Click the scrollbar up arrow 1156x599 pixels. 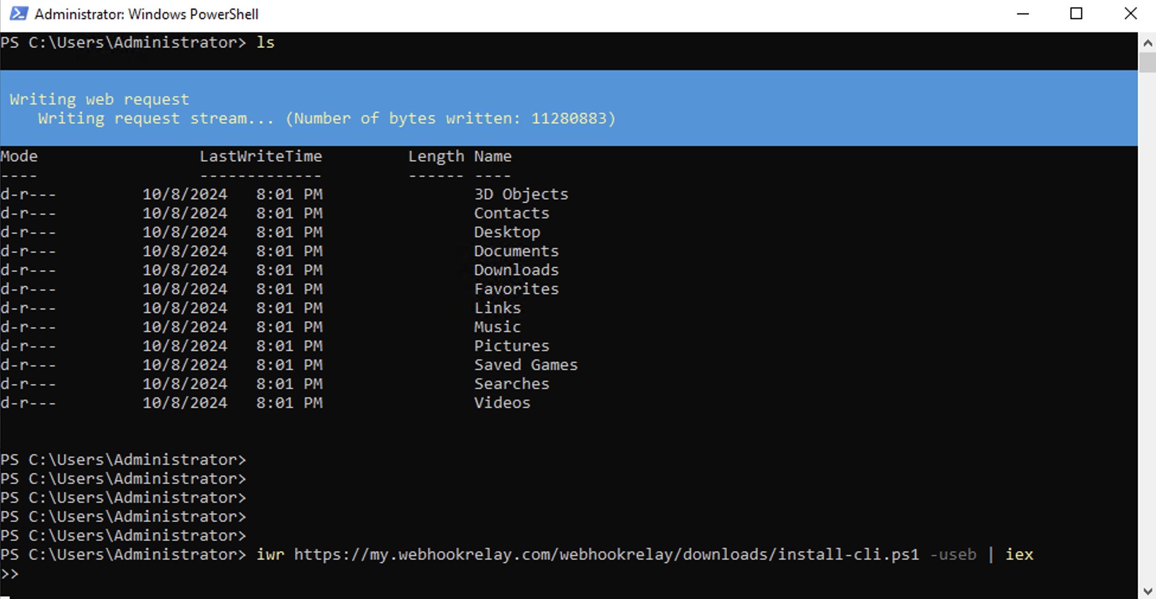coord(1147,42)
